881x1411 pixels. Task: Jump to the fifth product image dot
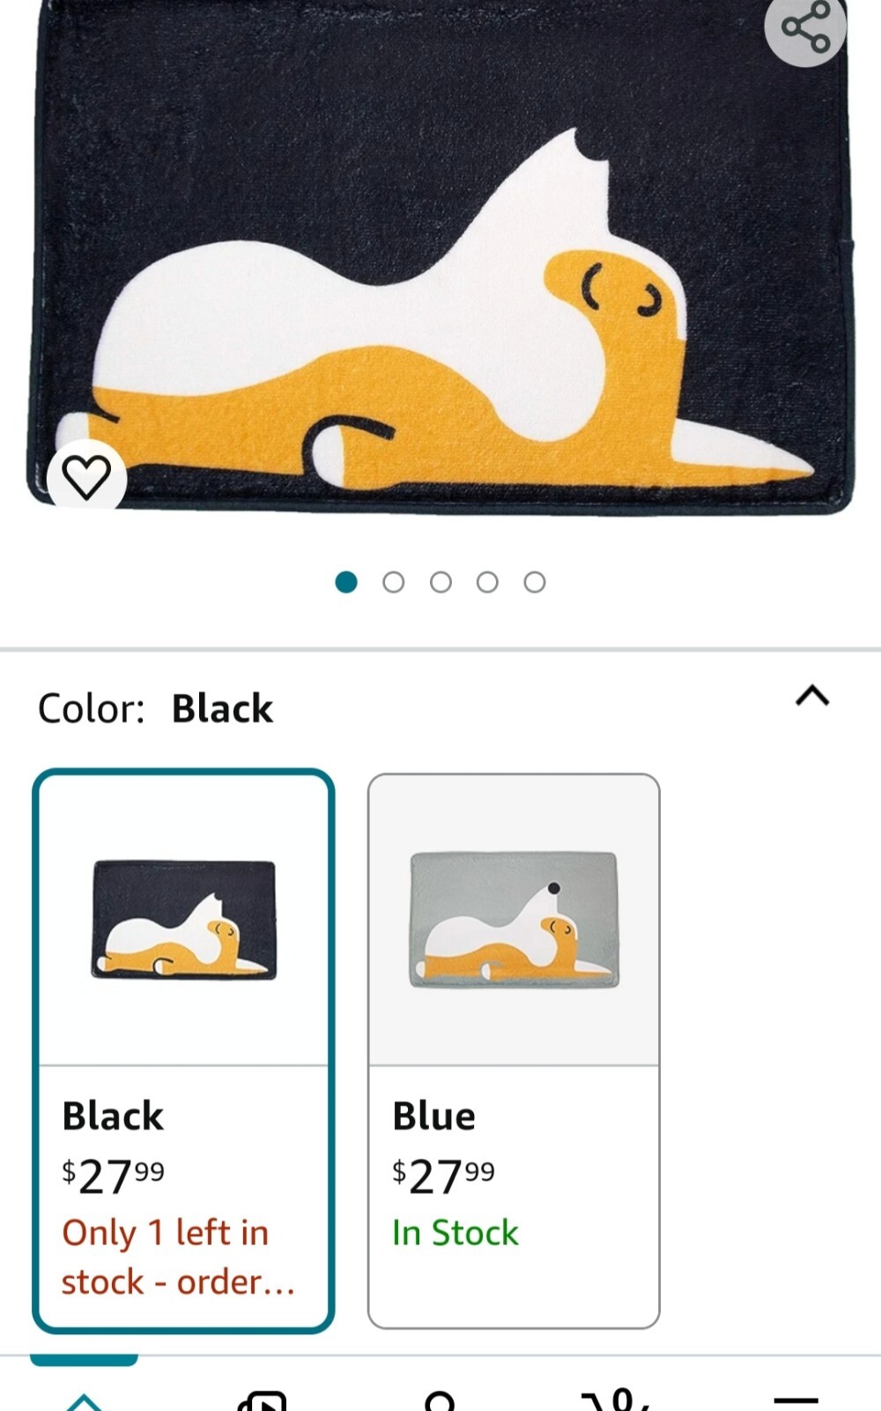[535, 582]
